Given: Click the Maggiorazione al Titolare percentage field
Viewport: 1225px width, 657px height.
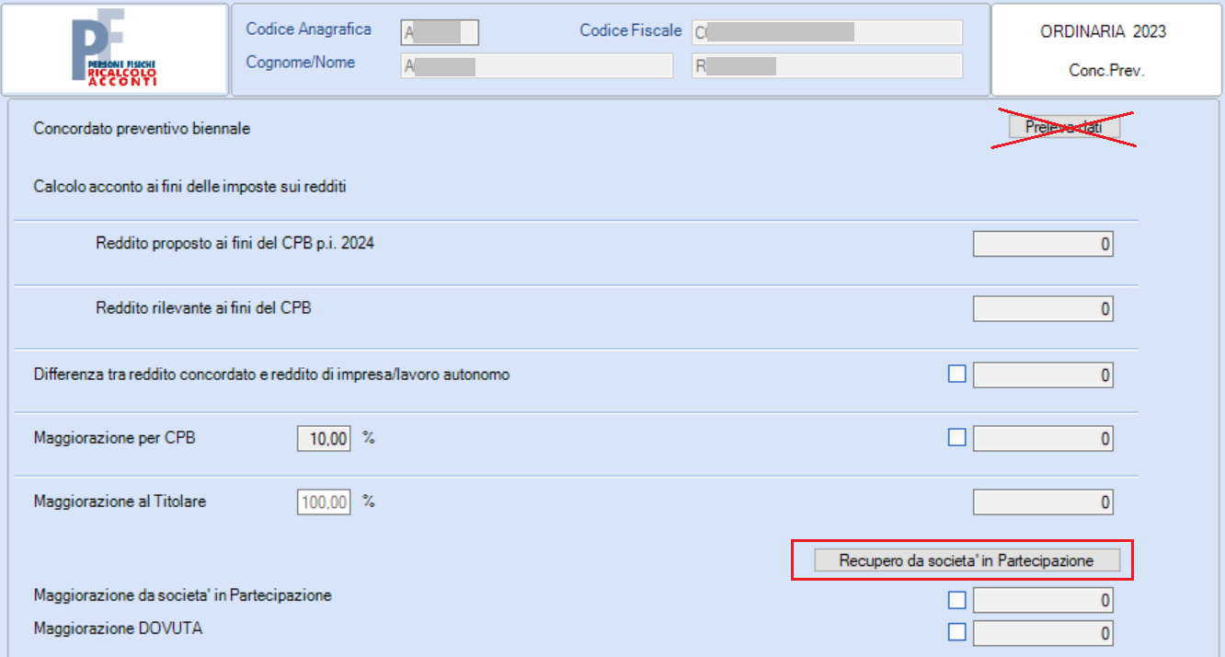Looking at the screenshot, I should (x=324, y=502).
